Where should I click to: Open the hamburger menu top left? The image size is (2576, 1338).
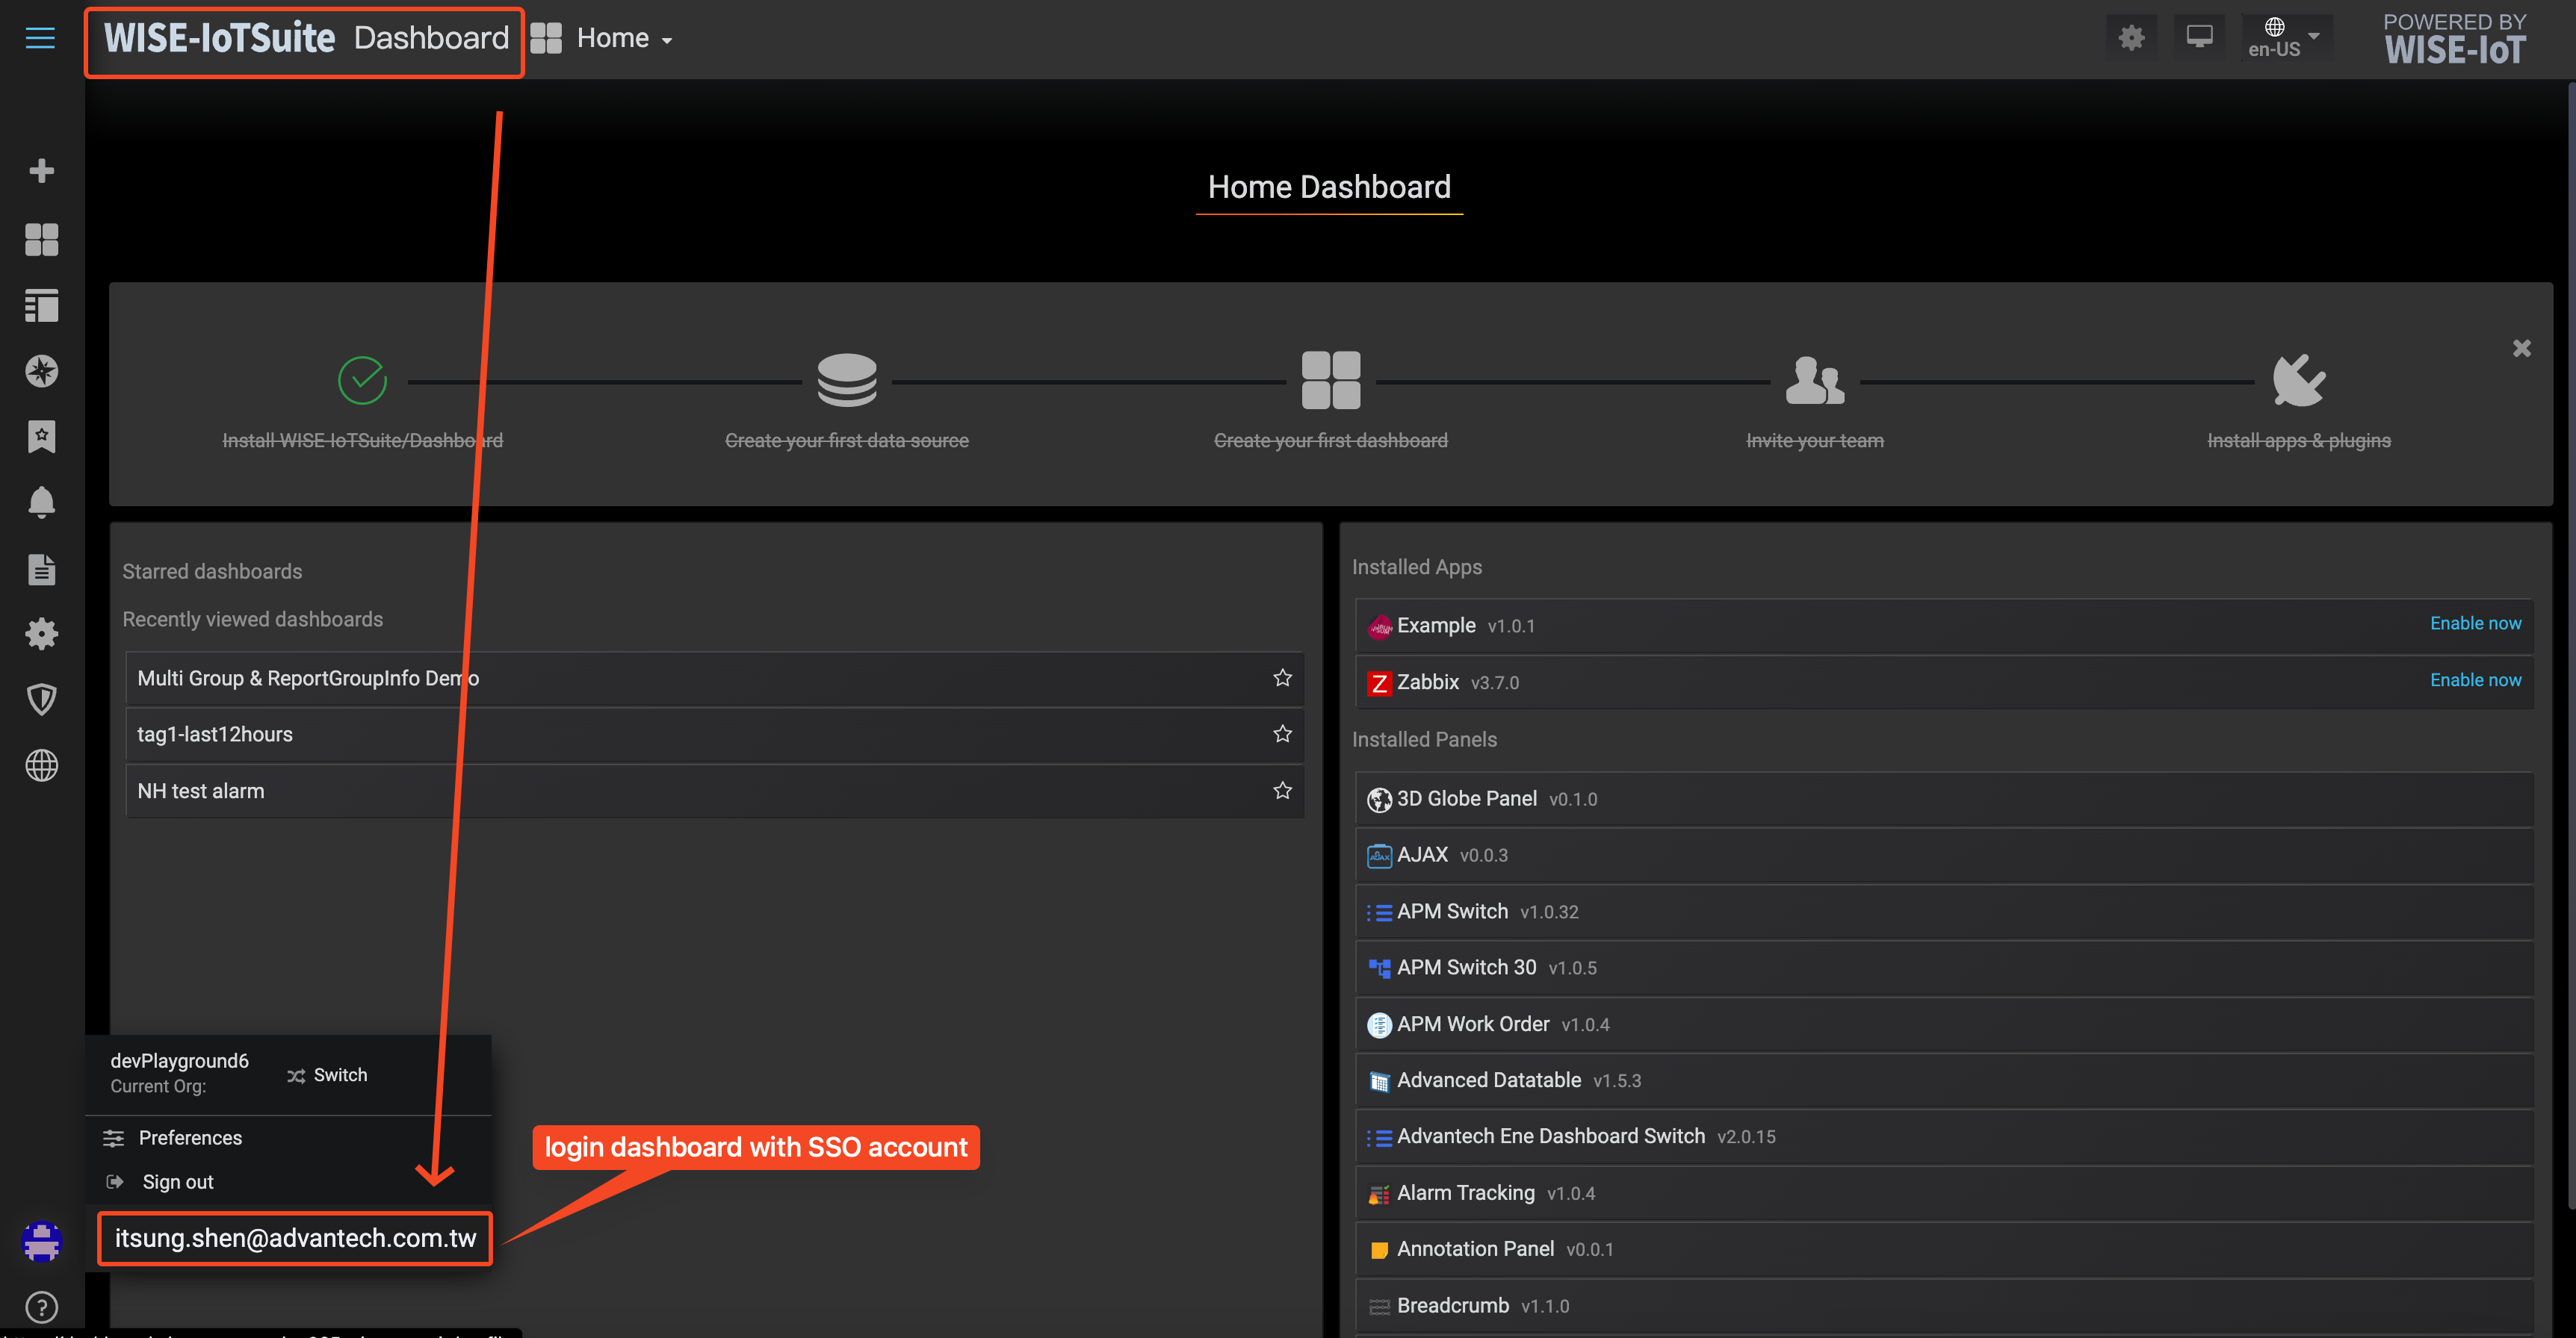pos(40,38)
